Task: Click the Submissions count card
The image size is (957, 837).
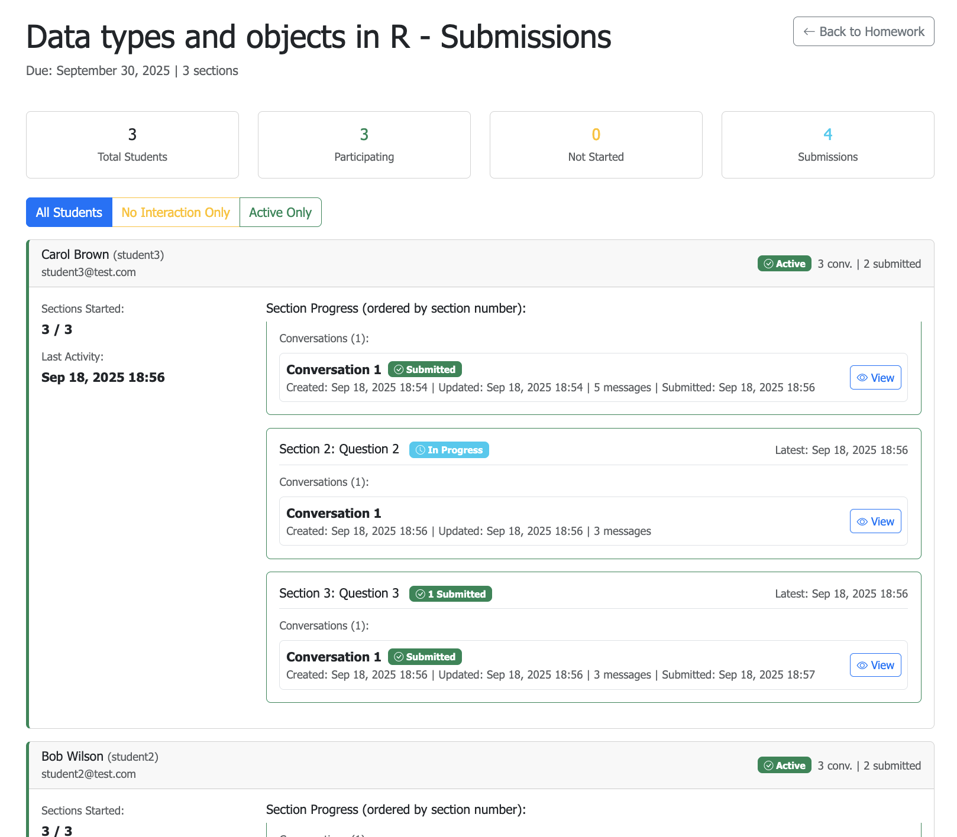Action: [827, 145]
